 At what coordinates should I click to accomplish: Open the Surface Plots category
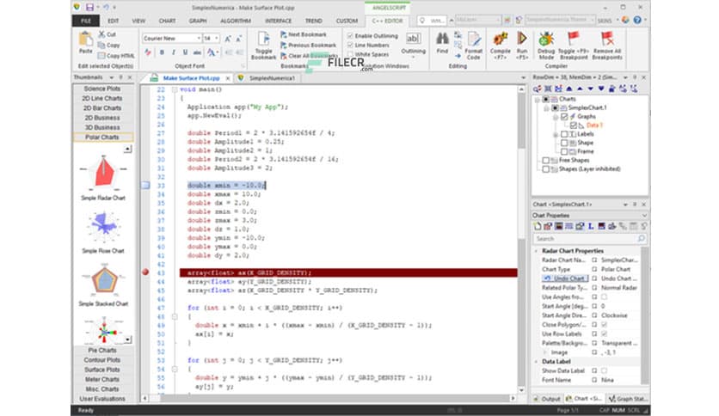click(x=102, y=370)
